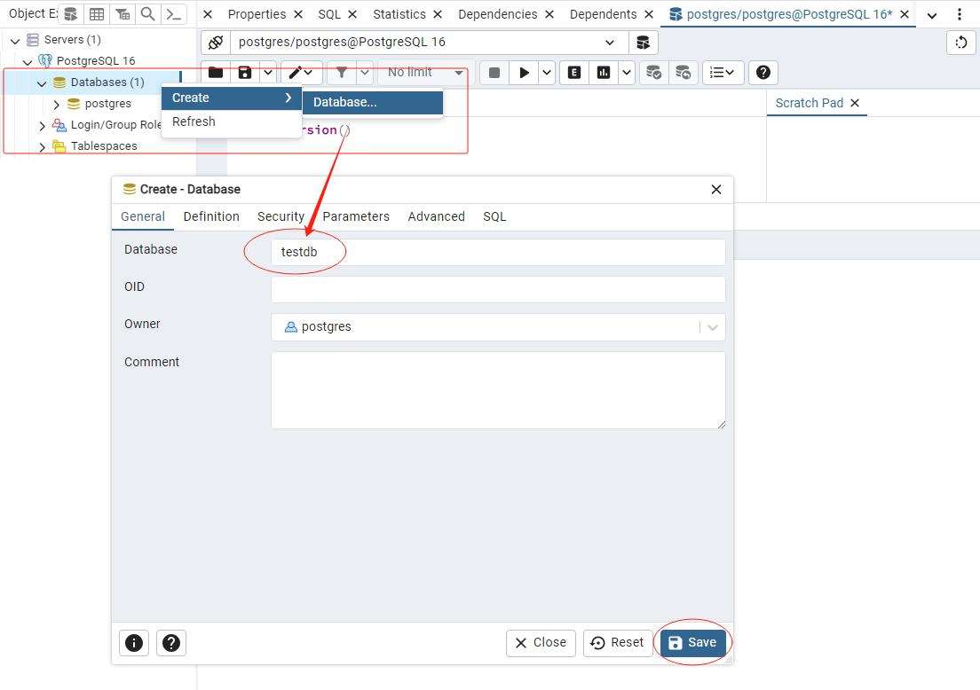This screenshot has height=690, width=980.
Task: Open the Dependents tab at top
Action: click(x=603, y=14)
